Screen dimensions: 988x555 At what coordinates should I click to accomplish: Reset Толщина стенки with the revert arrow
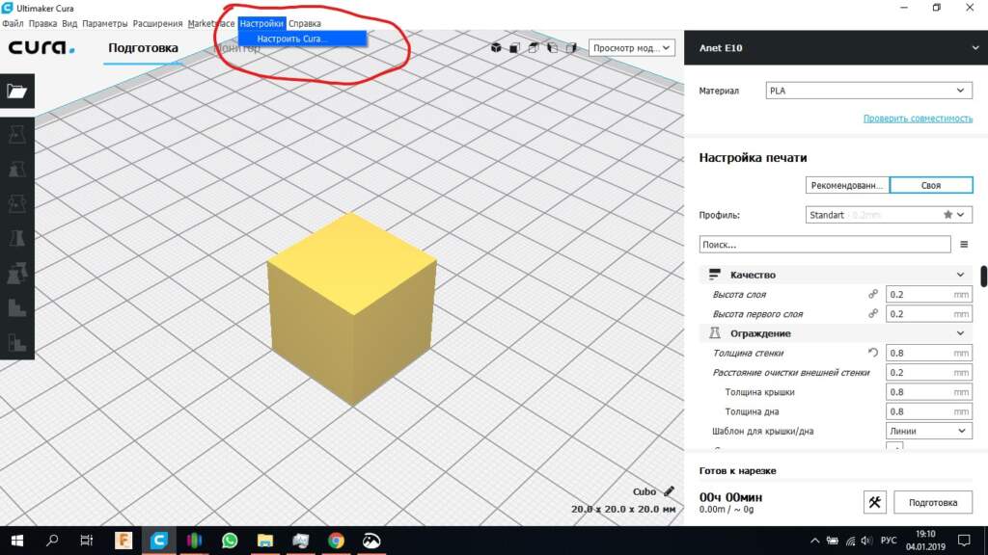[x=873, y=353]
